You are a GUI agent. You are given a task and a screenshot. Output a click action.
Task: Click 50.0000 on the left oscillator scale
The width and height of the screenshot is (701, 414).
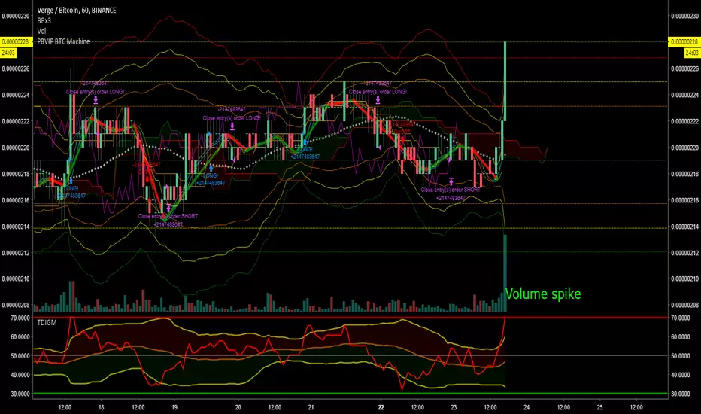click(x=20, y=356)
